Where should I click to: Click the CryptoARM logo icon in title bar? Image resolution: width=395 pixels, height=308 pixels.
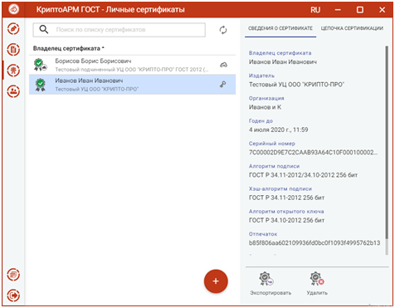14,9
